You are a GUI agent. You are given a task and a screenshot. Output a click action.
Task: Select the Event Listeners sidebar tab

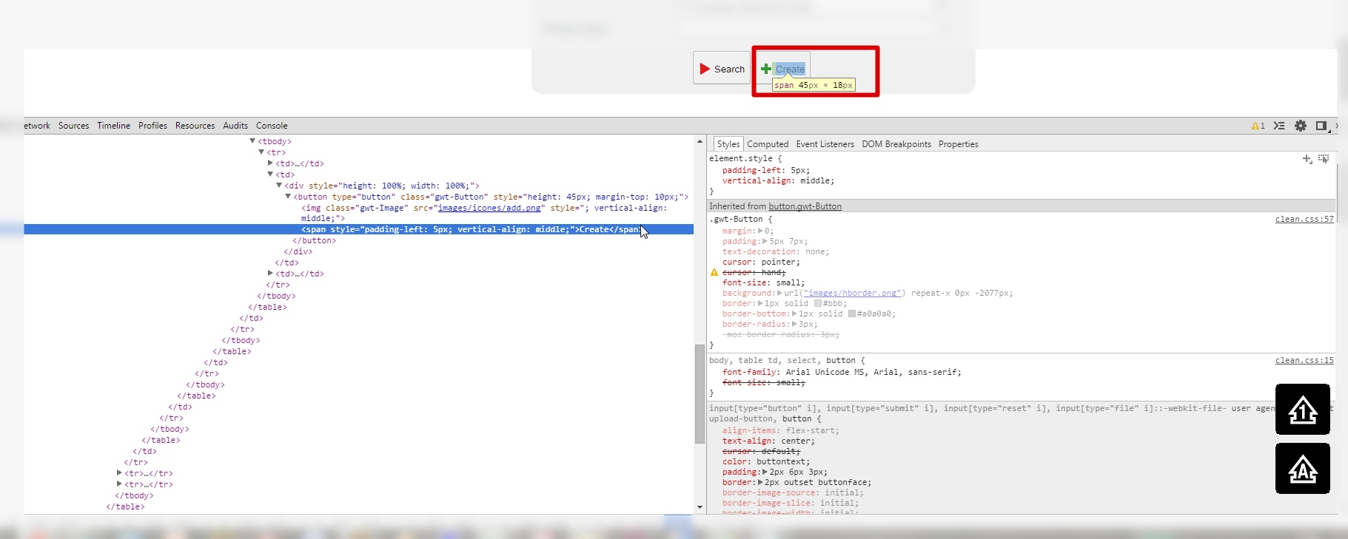click(825, 144)
